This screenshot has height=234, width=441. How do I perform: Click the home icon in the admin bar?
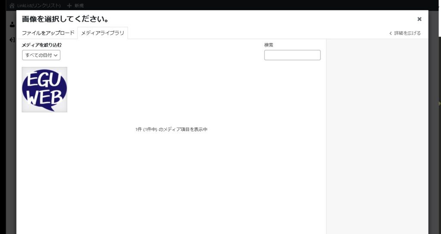point(12,6)
